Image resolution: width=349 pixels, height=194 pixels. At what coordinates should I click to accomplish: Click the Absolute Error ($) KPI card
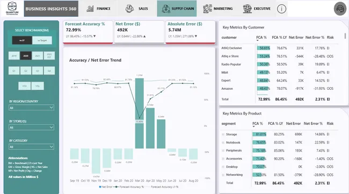pyautogui.click(x=190, y=32)
